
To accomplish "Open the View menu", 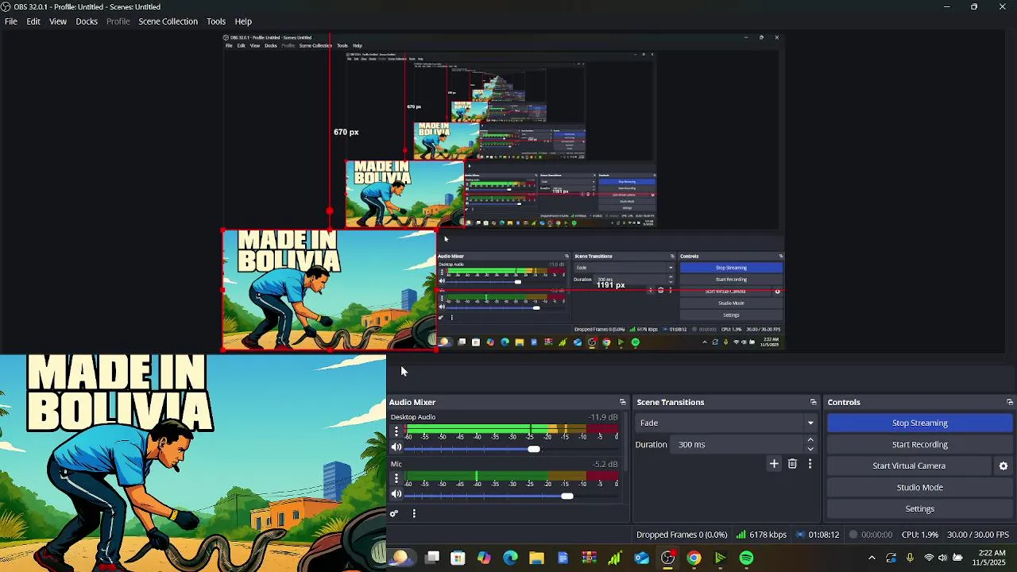I will click(58, 21).
